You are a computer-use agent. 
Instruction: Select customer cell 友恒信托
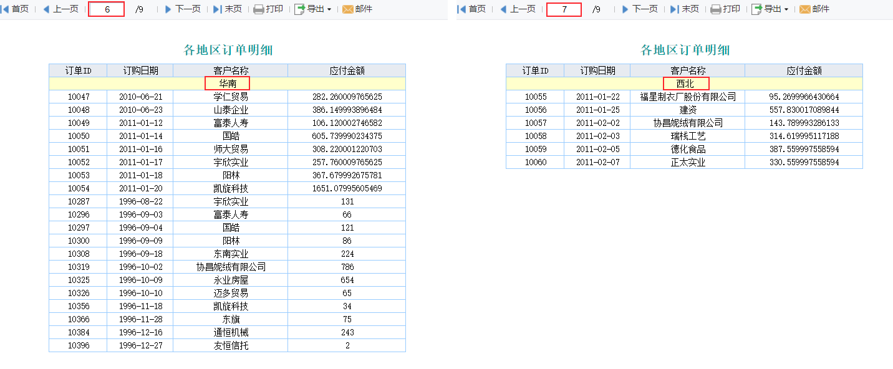(231, 345)
